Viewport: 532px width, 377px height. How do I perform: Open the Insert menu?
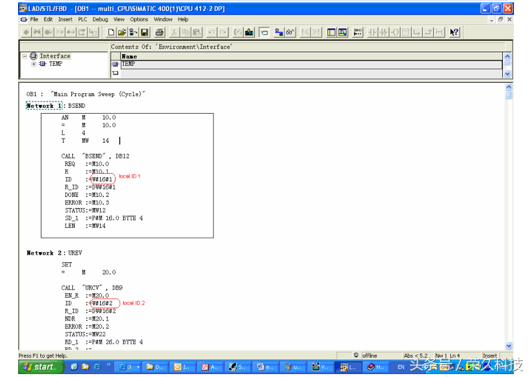pos(65,19)
